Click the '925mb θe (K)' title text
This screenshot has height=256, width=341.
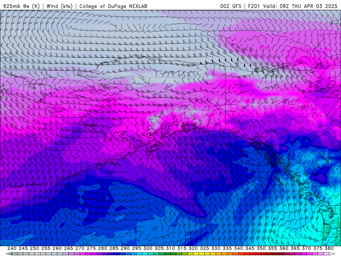pyautogui.click(x=21, y=6)
